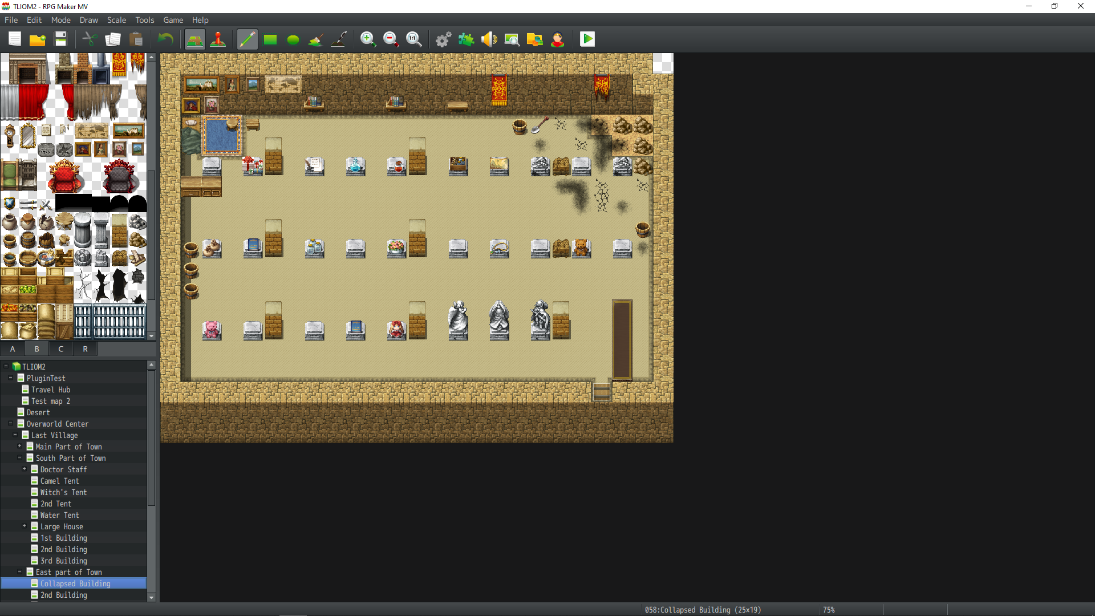The width and height of the screenshot is (1095, 616).
Task: Open the Mode menu
Action: pyautogui.click(x=61, y=20)
